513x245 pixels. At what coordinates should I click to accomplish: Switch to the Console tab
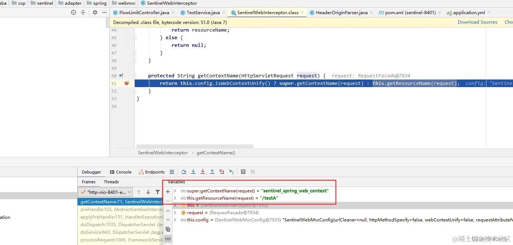click(120, 172)
